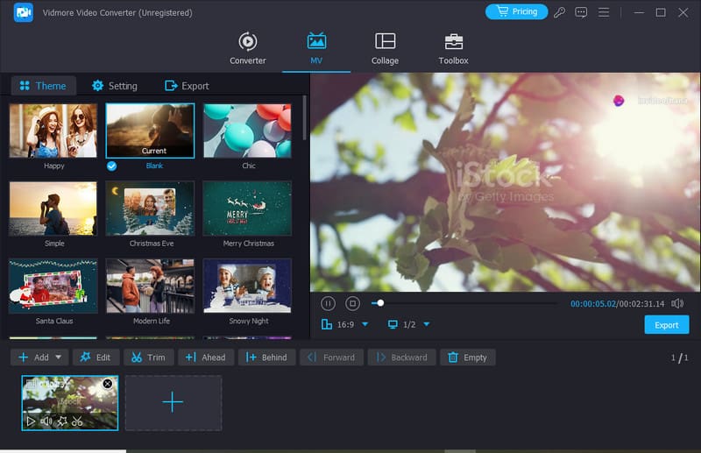Switch to the Setting tab
The image size is (701, 453).
[115, 86]
